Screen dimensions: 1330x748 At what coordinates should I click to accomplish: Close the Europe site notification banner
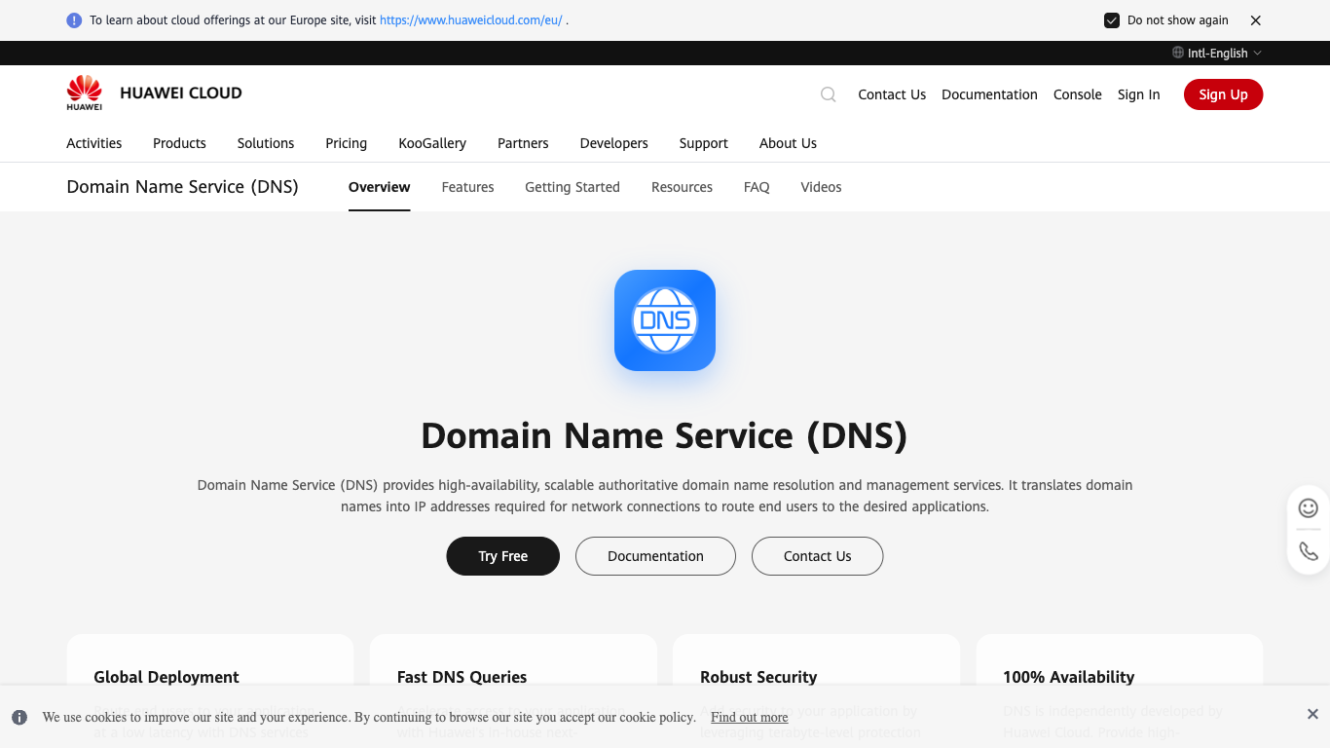coord(1256,20)
